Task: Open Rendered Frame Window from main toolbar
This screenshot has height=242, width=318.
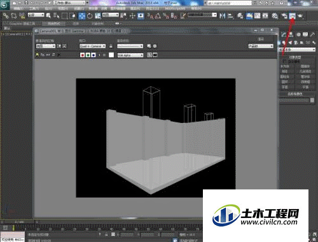Action: [x=293, y=16]
